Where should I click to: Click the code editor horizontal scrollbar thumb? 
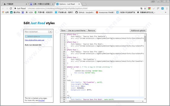click(102, 101)
